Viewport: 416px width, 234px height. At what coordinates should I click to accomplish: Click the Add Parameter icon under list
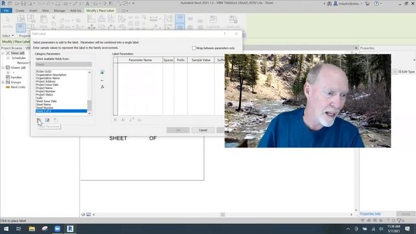point(39,120)
